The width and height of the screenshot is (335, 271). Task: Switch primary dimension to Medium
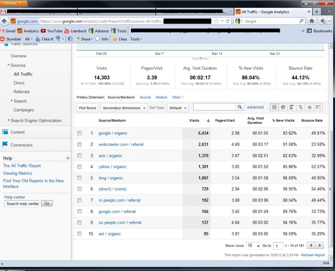coord(161,97)
